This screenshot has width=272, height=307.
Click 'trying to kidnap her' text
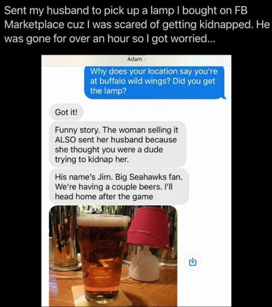pyautogui.click(x=92, y=160)
